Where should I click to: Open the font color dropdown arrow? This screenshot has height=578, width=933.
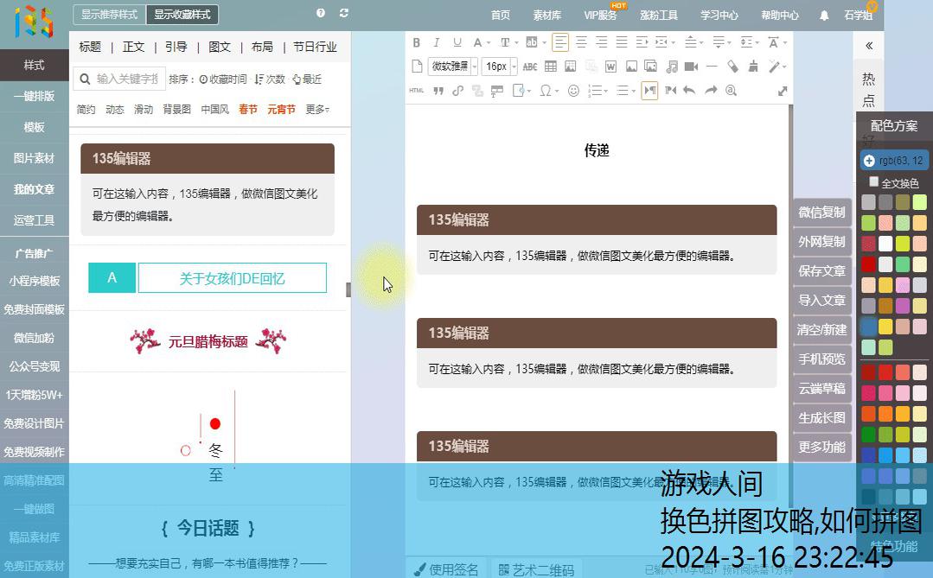(489, 43)
